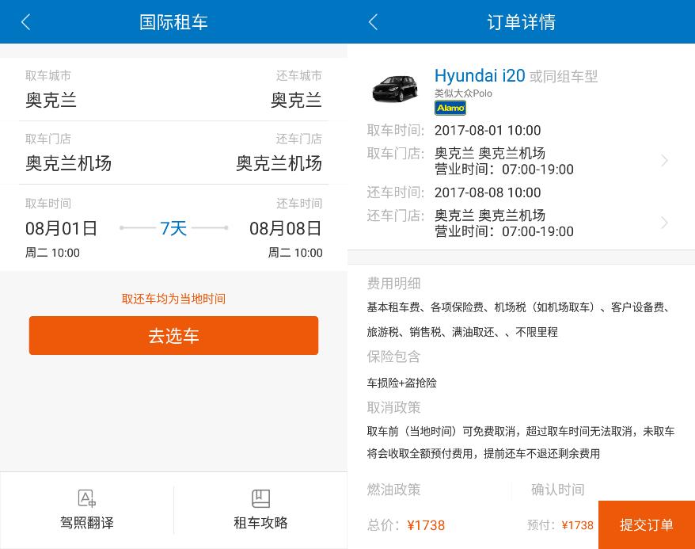Tap the back arrow on 国际租车 screen
Image resolution: width=695 pixels, height=549 pixels.
[x=25, y=21]
